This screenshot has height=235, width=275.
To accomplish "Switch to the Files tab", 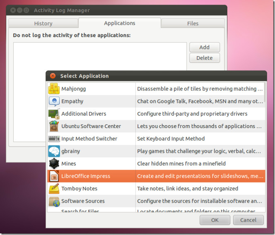I will point(193,23).
